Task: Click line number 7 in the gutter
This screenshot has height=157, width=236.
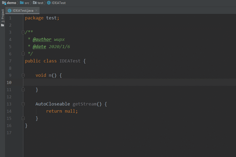Action: click(x=10, y=61)
